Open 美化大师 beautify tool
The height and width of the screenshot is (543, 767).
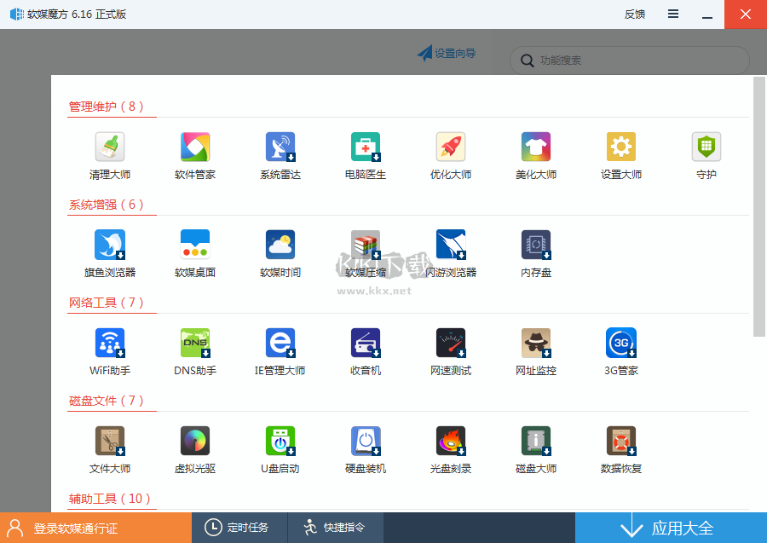(x=535, y=155)
